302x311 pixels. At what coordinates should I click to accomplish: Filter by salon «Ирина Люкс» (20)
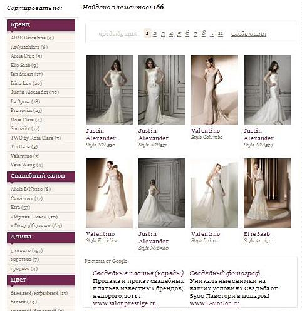[x=34, y=217]
